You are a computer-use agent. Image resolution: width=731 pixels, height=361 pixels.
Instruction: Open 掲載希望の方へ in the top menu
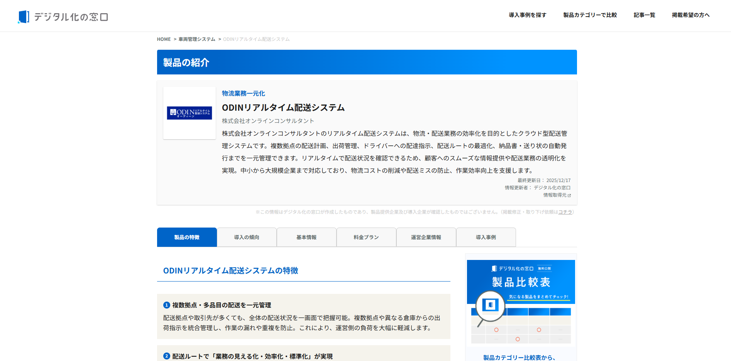pyautogui.click(x=691, y=15)
